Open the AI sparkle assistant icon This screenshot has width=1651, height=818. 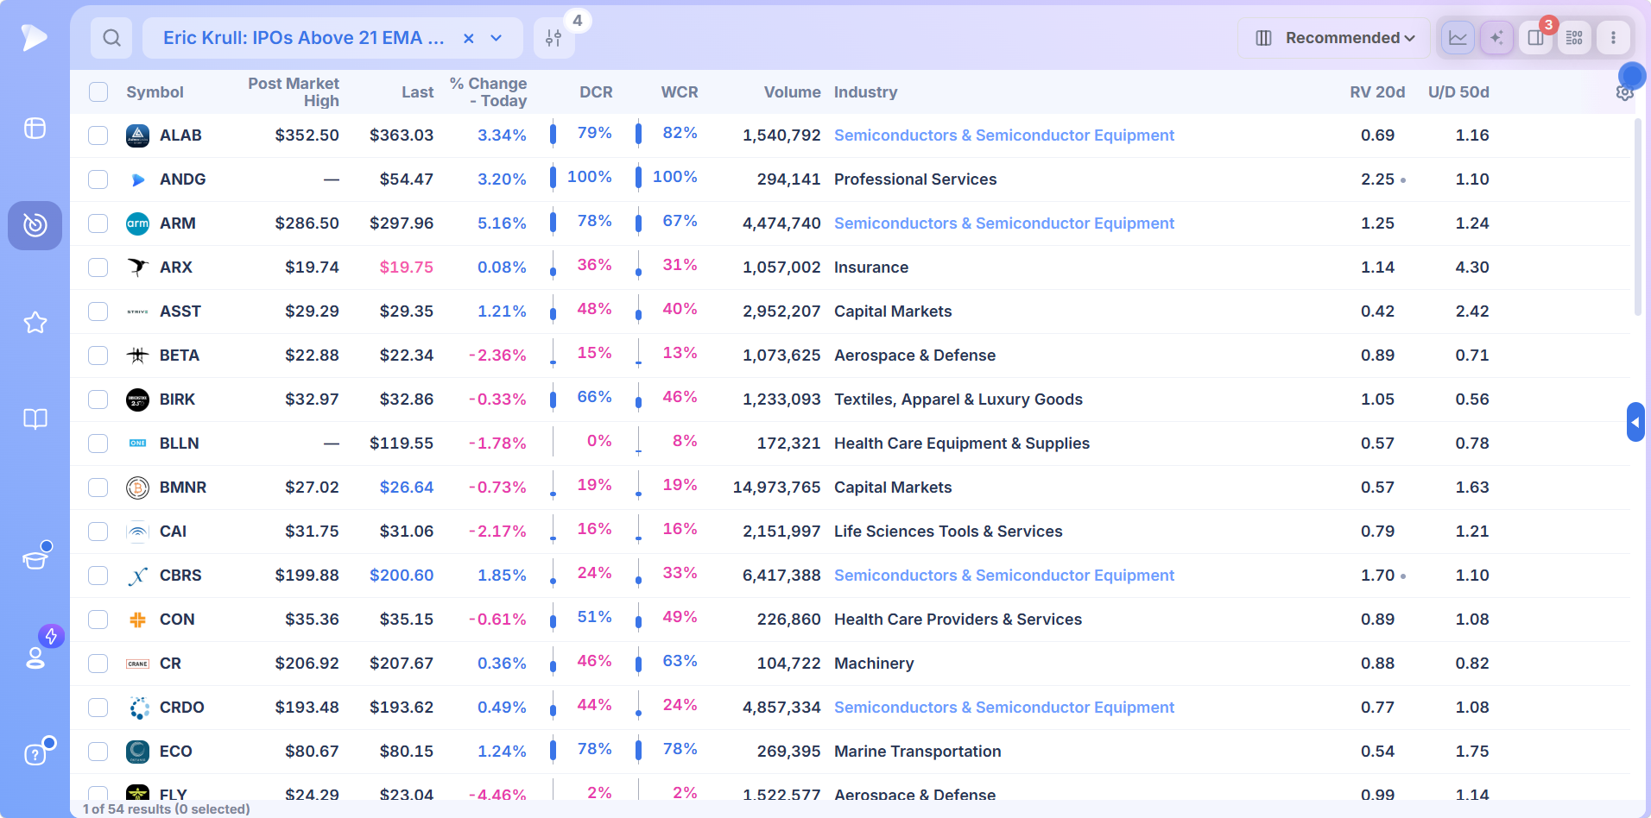(x=1496, y=38)
